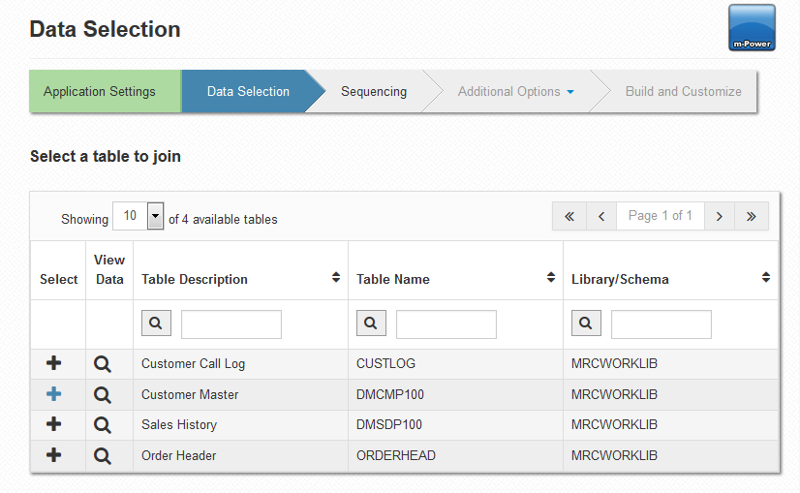Screen dimensions: 800x493
Task: Add the Sales History table with plus icon
Action: click(53, 423)
